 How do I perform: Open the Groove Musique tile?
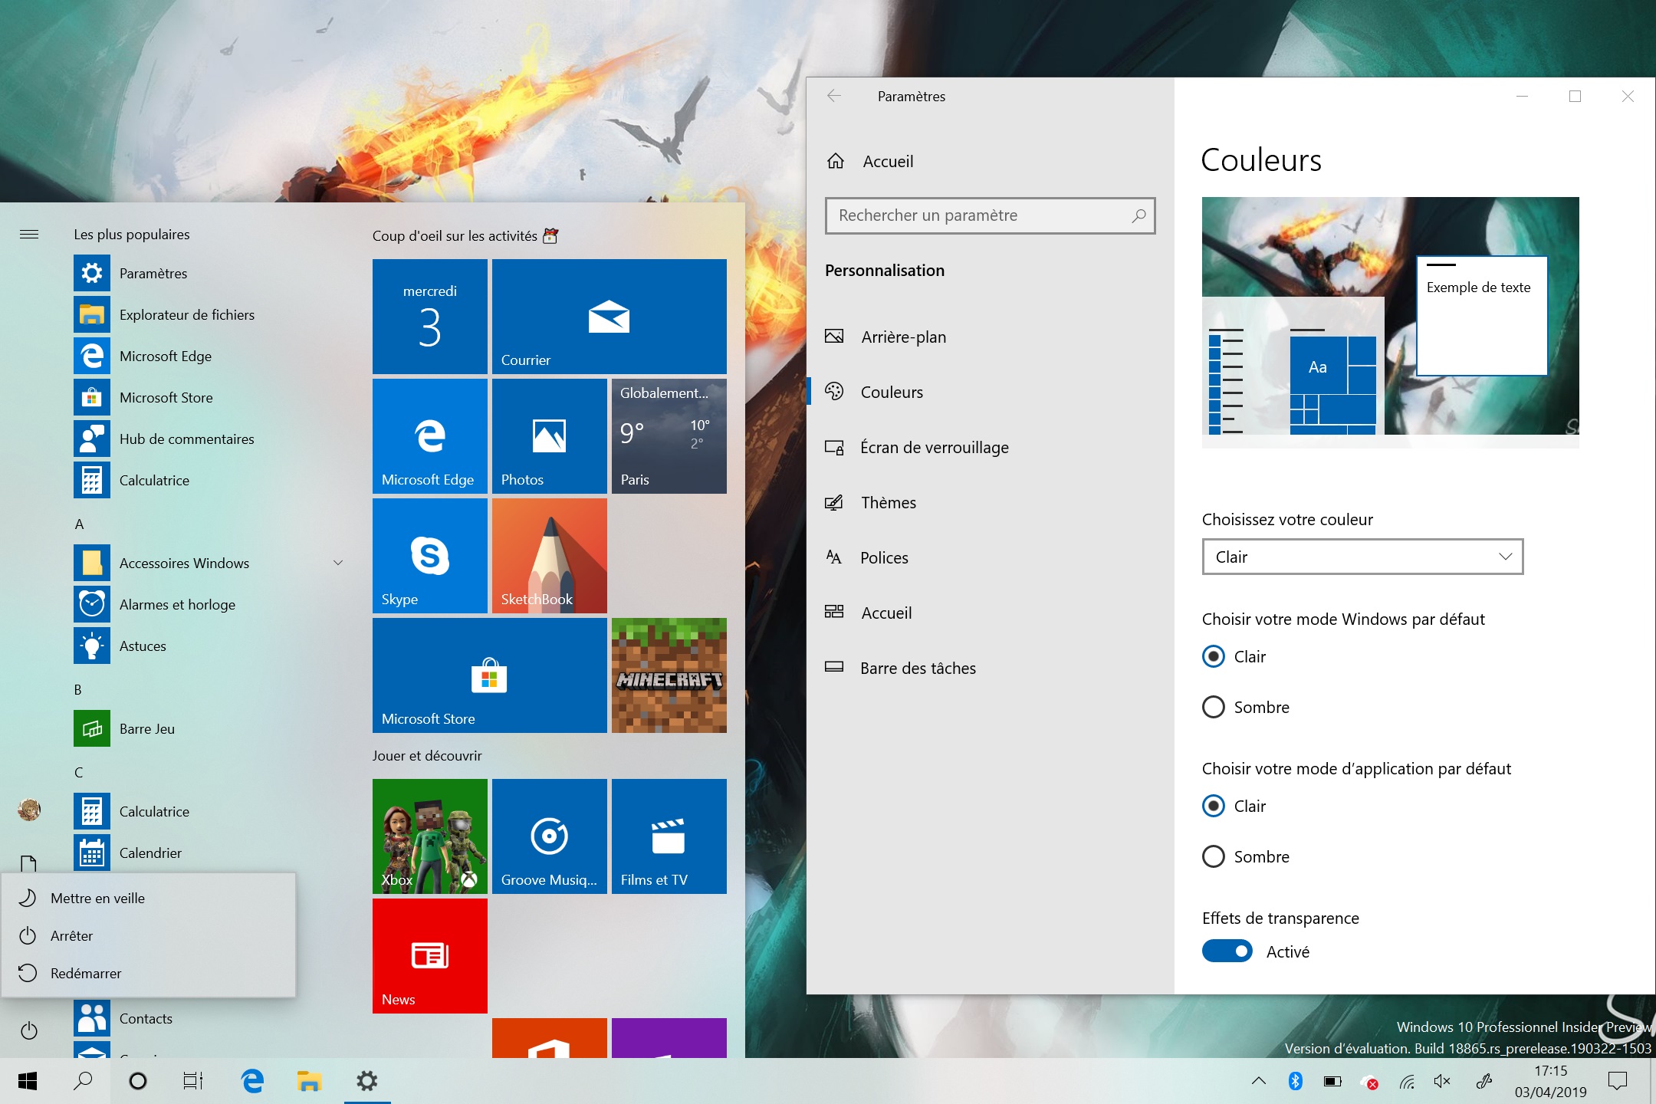pos(549,836)
